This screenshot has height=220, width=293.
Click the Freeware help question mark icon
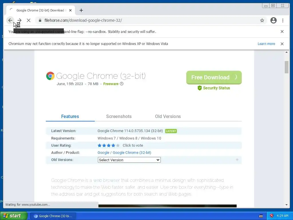click(x=122, y=84)
